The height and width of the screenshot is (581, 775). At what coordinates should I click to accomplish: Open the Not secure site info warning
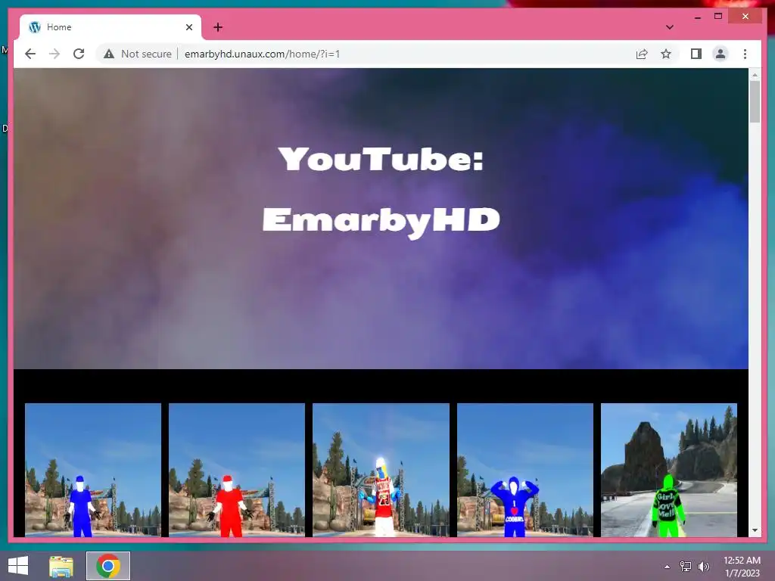tap(138, 54)
